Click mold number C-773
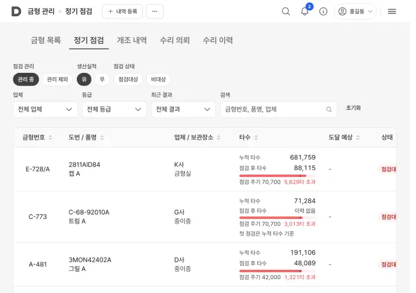The image size is (416, 293). click(x=38, y=217)
